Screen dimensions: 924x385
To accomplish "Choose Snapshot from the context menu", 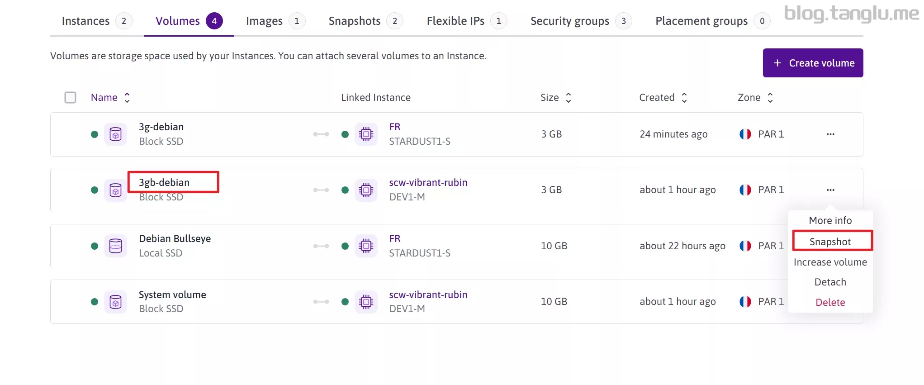I will click(x=830, y=242).
